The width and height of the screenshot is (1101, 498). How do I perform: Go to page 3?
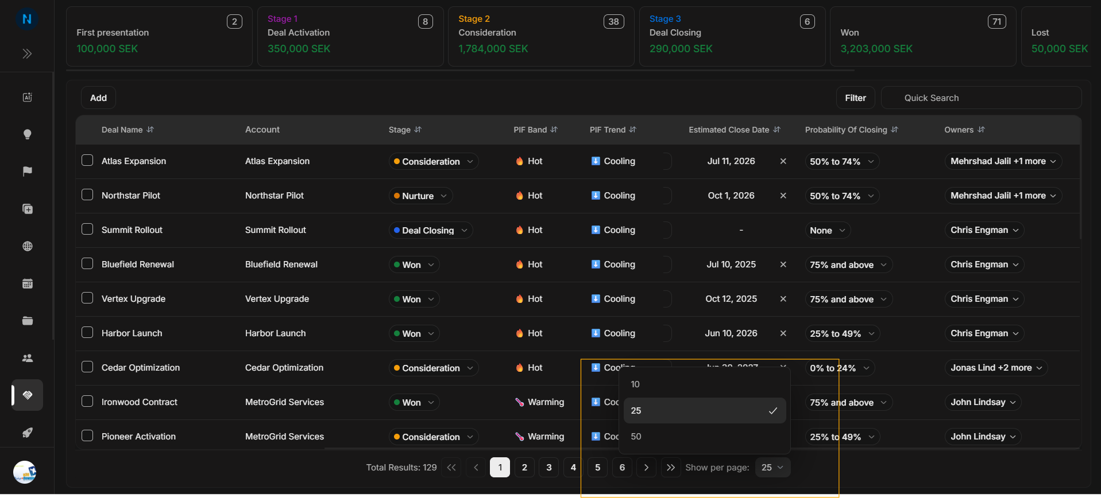click(x=549, y=468)
